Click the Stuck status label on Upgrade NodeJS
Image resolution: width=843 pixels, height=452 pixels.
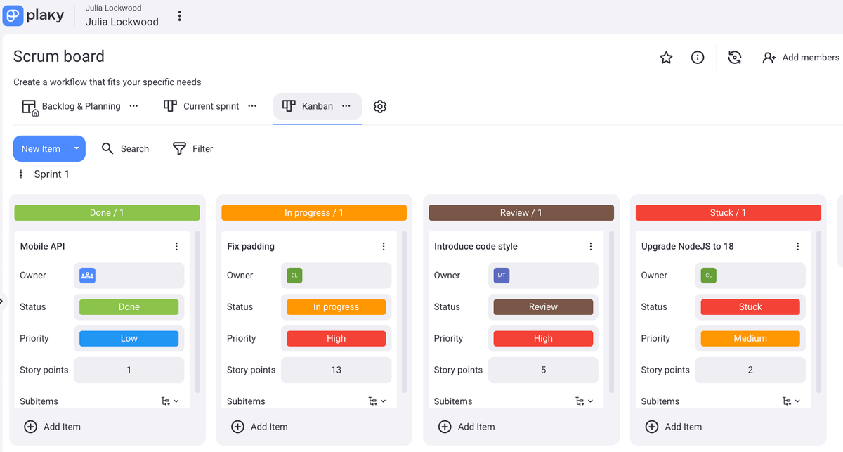[750, 306]
